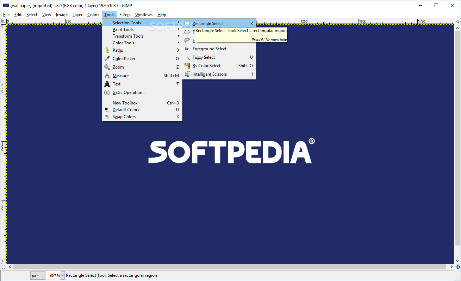Pick the Fuzzy Select wand tool
The width and height of the screenshot is (461, 281).
pyautogui.click(x=219, y=57)
